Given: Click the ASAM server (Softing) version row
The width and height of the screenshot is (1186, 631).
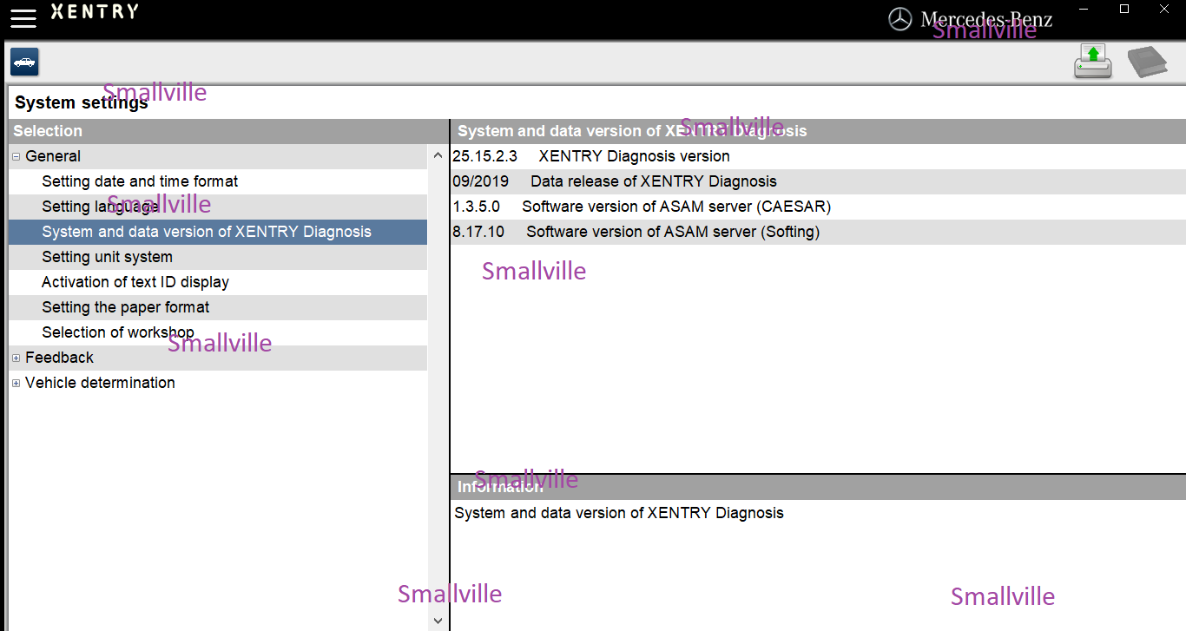Looking at the screenshot, I should 818,232.
